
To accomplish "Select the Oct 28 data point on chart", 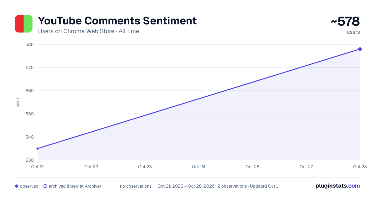I will [x=360, y=49].
